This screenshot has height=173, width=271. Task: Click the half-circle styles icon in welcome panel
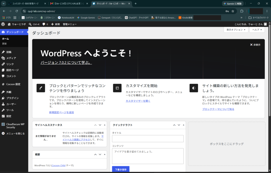click(194, 88)
